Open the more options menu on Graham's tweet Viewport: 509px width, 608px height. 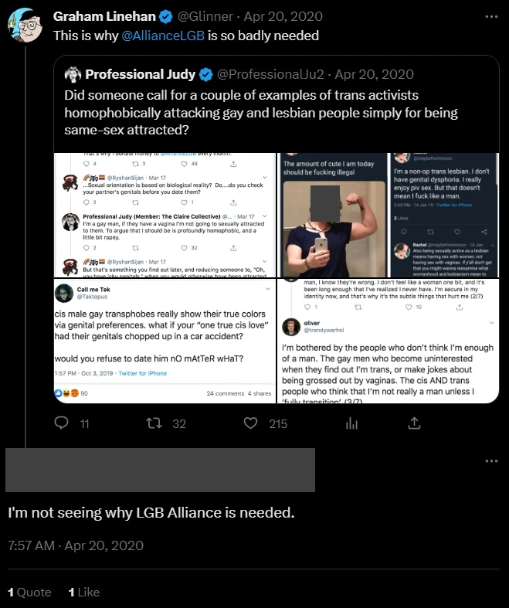[491, 16]
